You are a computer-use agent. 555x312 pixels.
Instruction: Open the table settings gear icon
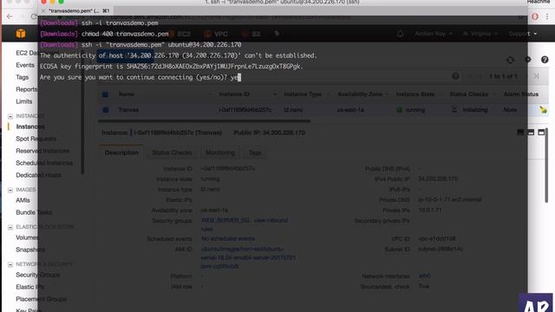(x=528, y=60)
